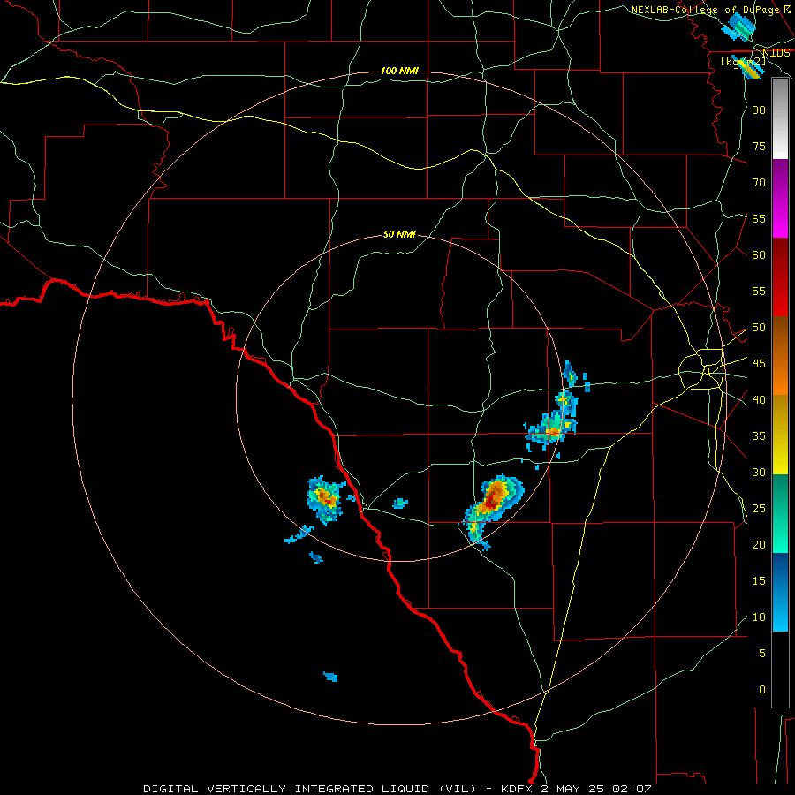
Task: Click the "45" value on the color scale
Action: (759, 364)
